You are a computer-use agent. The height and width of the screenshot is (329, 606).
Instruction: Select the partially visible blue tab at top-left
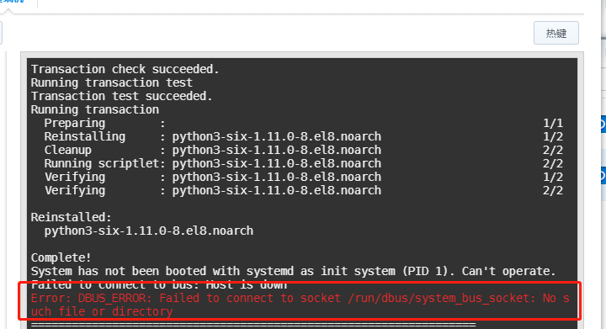[x=12, y=2]
